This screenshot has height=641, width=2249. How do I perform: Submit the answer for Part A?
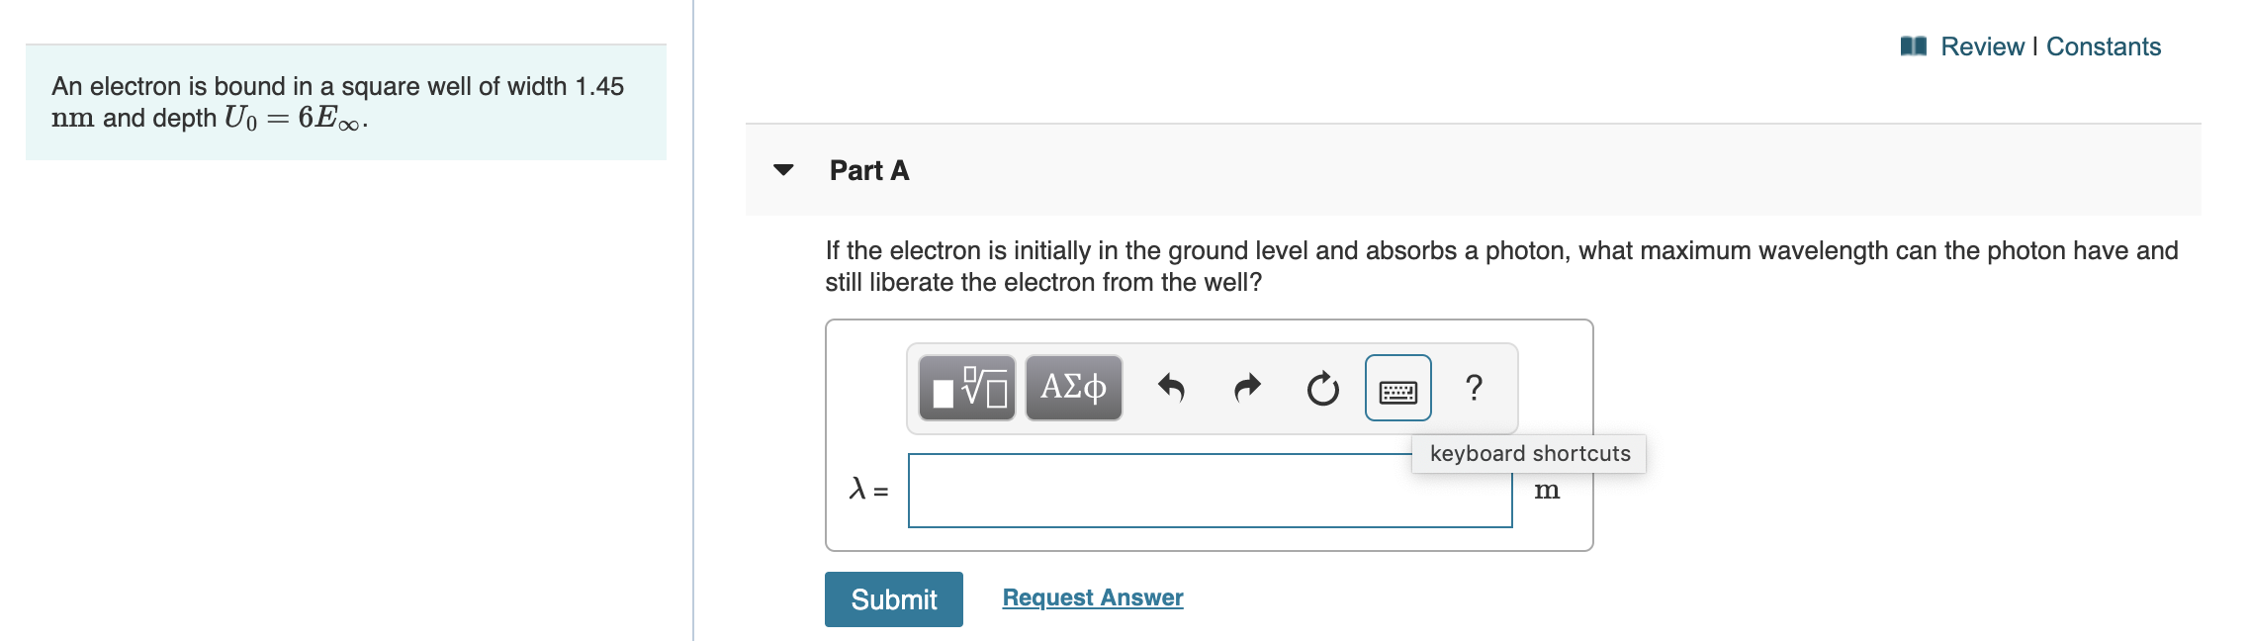click(x=893, y=599)
